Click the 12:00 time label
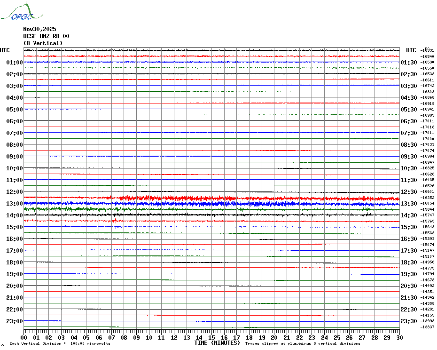The image size is (437, 350). pyautogui.click(x=15, y=192)
